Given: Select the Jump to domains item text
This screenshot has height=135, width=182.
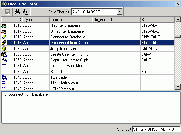Looking at the screenshot, I should [x=64, y=49].
